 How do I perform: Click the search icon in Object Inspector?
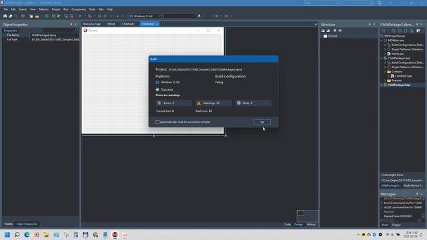point(76,31)
